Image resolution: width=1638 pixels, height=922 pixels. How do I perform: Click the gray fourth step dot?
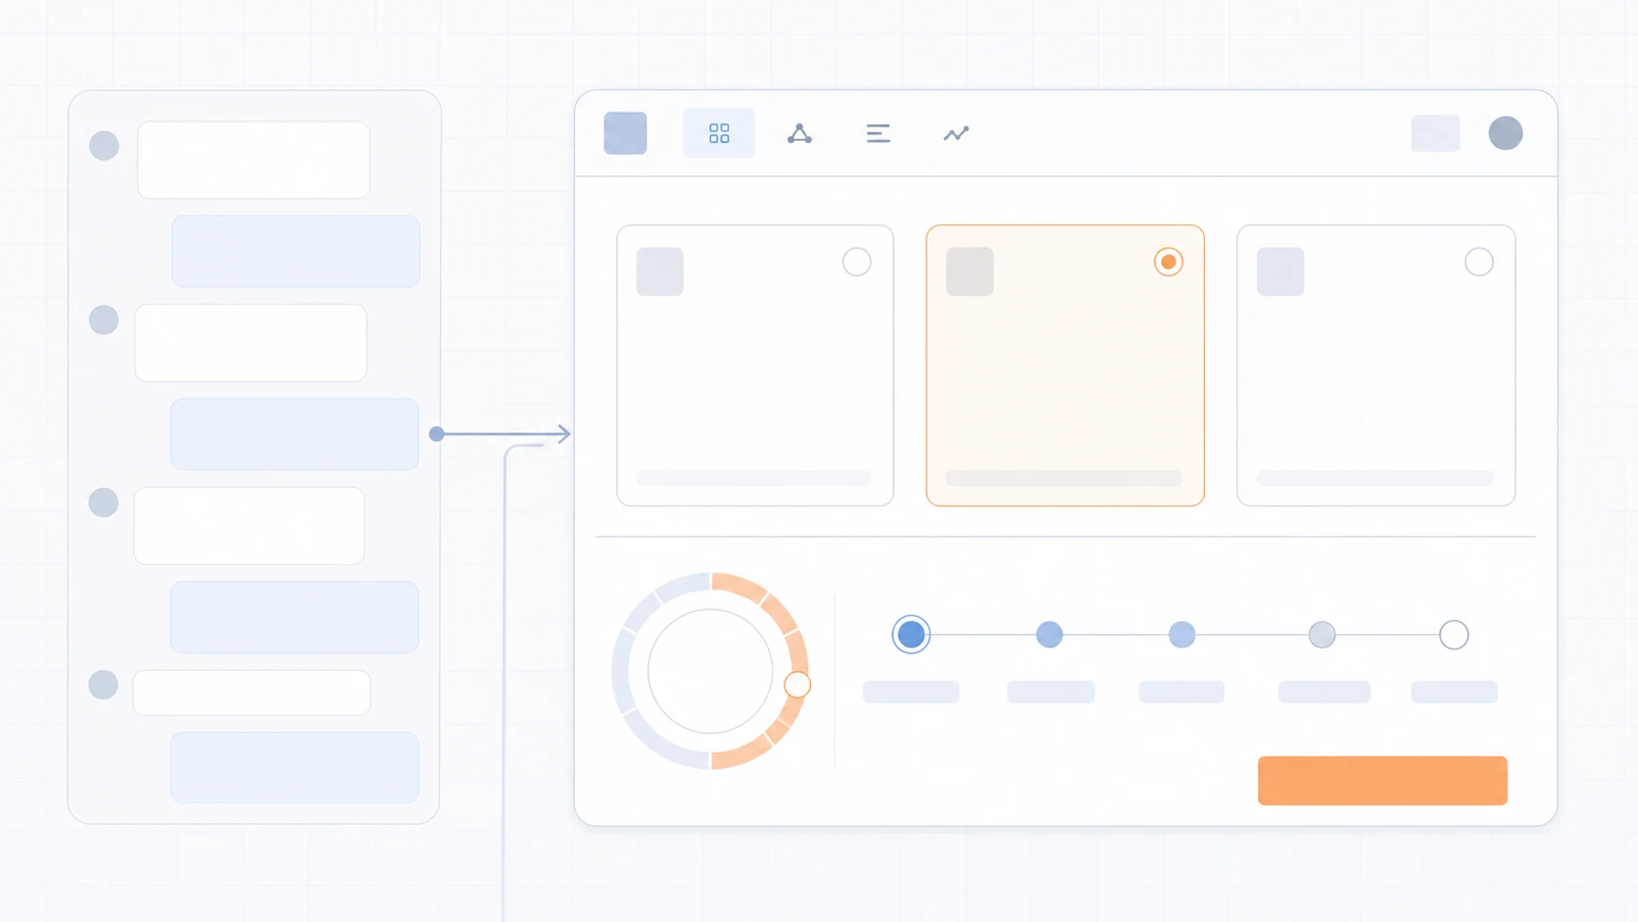[1322, 635]
